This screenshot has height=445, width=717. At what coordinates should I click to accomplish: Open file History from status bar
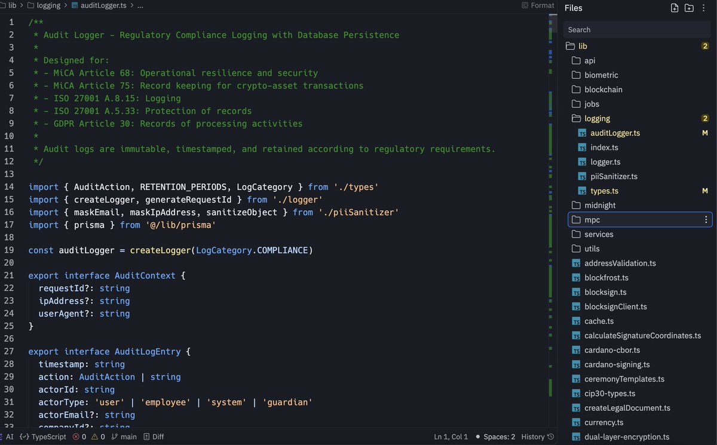click(x=538, y=437)
